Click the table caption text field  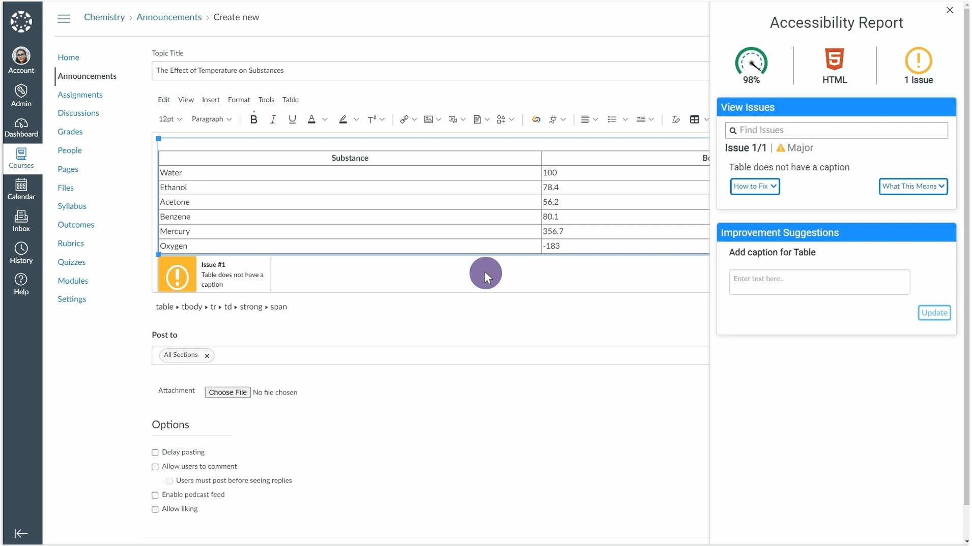point(819,282)
